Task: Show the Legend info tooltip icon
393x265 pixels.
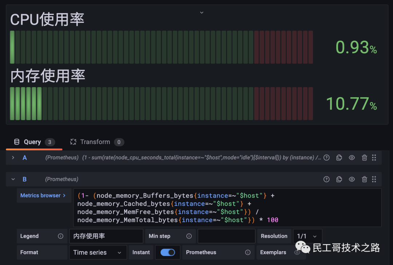Action: tap(60, 236)
